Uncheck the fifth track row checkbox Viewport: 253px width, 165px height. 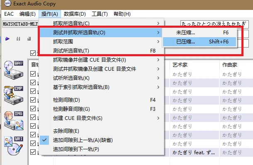[33, 108]
